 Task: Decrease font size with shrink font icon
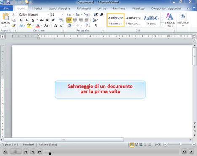coord(61,26)
